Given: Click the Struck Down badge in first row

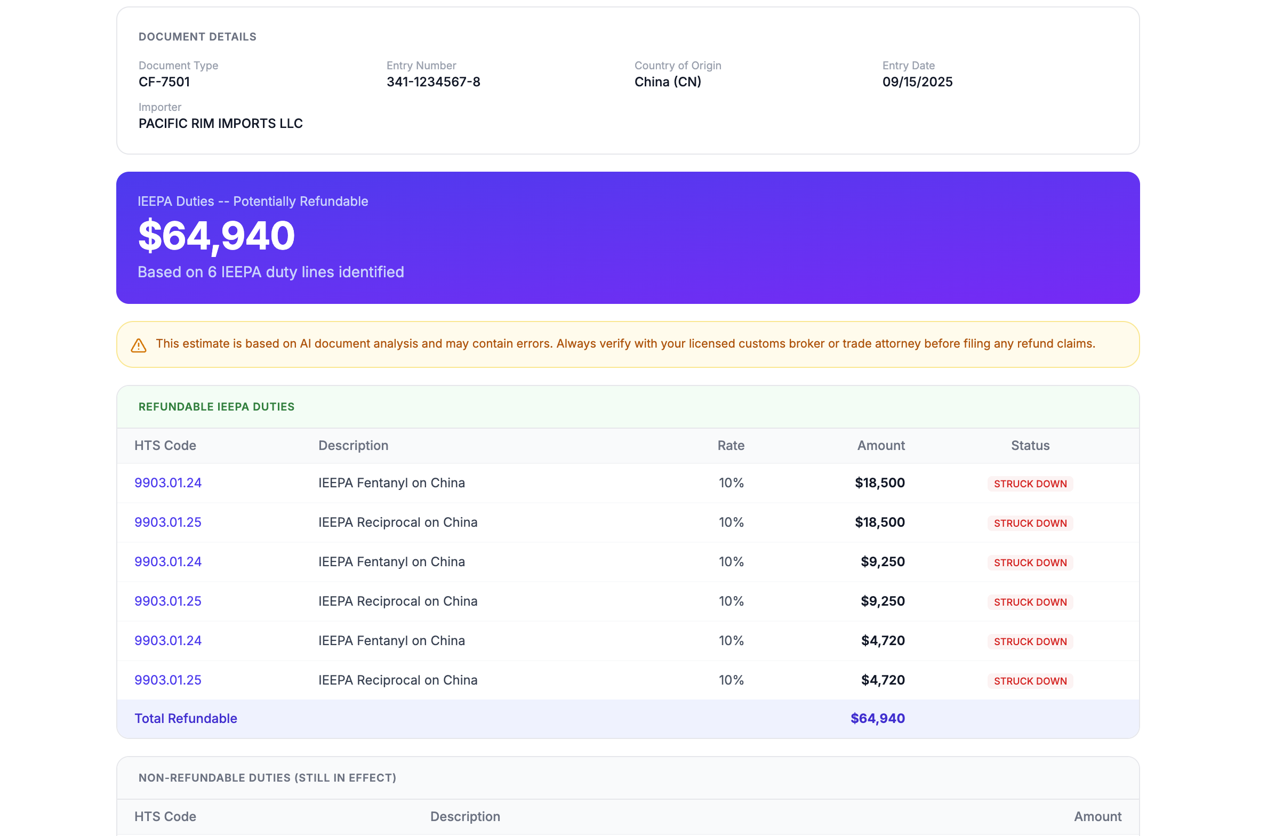Looking at the screenshot, I should [x=1030, y=484].
